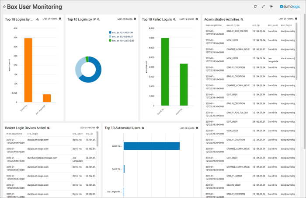Show info for Top 10 Automated Users
The image size is (306, 198).
pyautogui.click(x=197, y=127)
